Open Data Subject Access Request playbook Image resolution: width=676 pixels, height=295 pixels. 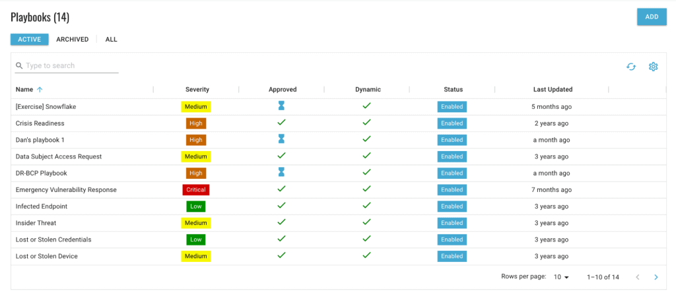click(59, 156)
